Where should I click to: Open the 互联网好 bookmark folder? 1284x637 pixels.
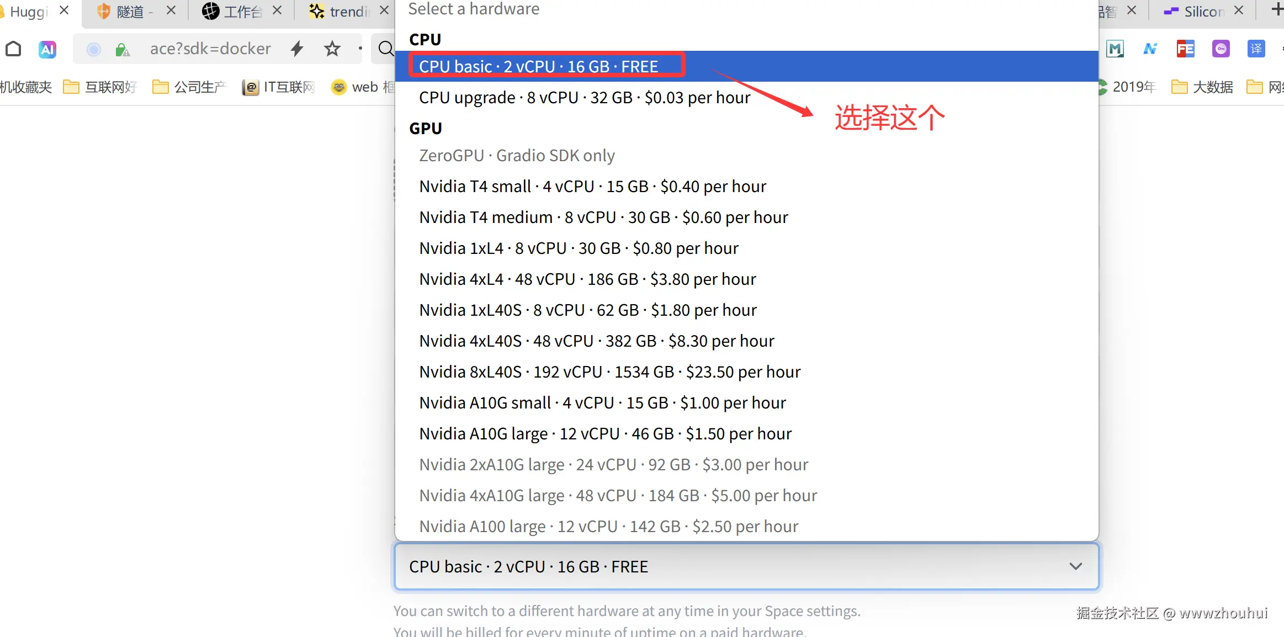pos(100,87)
